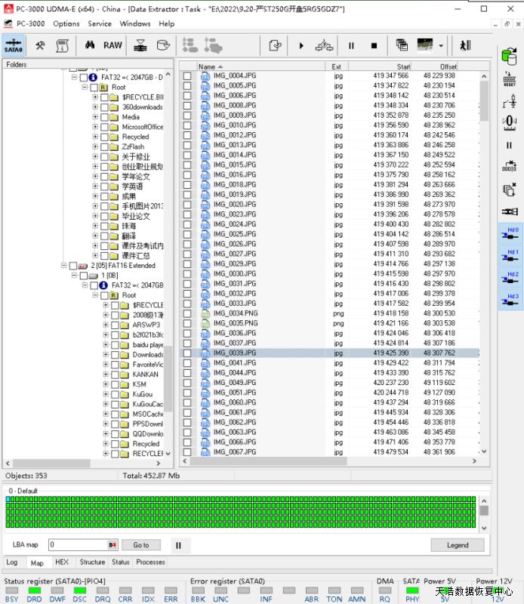This screenshot has height=604, width=524.
Task: Click the SATA0 port icon in toolbar
Action: tap(14, 45)
